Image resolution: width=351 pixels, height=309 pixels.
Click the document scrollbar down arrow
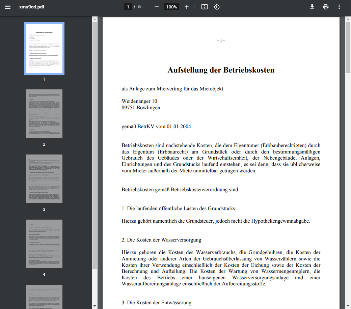click(x=348, y=306)
